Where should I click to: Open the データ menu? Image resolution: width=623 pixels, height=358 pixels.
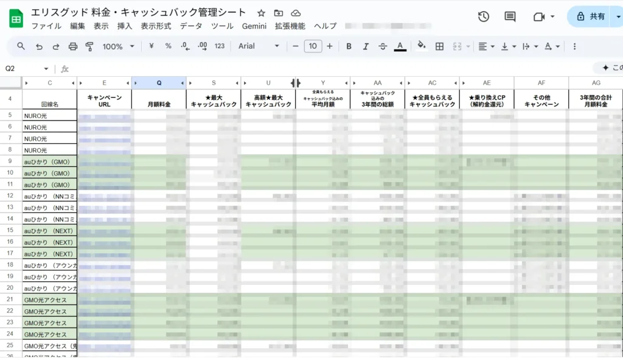tap(192, 26)
